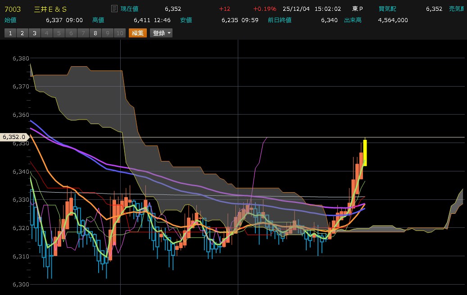467x295 pixels.
Task: Click the 買気配 bid label
Action: (387, 9)
